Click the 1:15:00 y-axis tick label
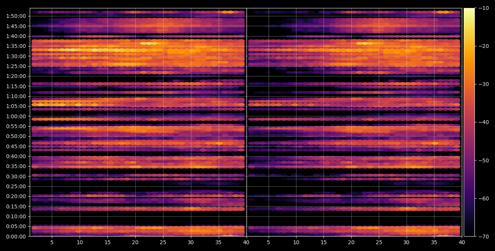 point(16,86)
